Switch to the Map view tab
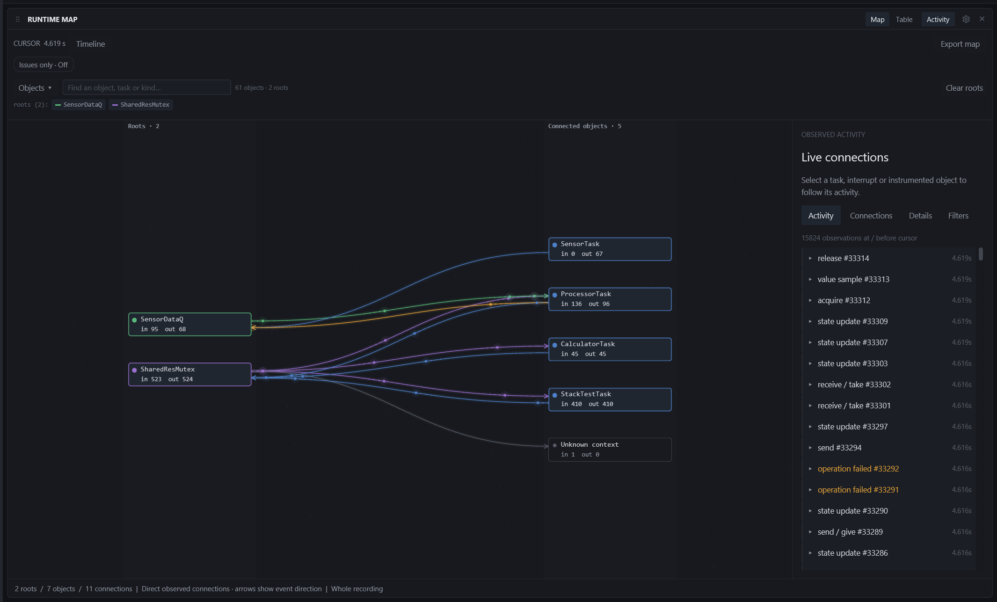This screenshot has width=997, height=602. (x=877, y=19)
